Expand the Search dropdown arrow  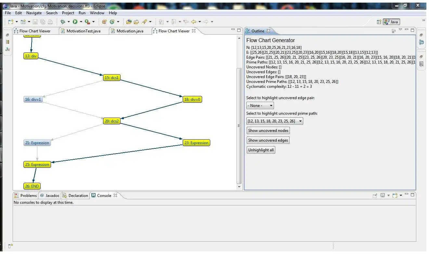pyautogui.click(x=150, y=22)
